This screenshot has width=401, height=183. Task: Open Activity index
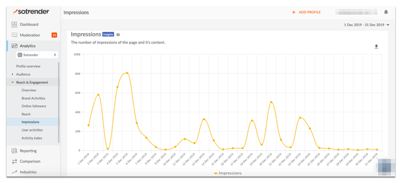click(x=32, y=138)
